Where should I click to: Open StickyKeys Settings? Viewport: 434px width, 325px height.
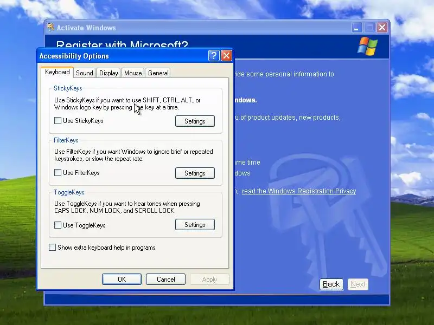(195, 121)
